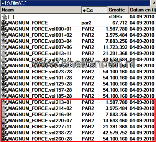This screenshot has height=142, width=156.
Task: Click the parent folder up-arrow icon
Action: pos(5,17)
